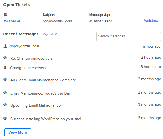Expand the phpMyAdmin Login message

tap(24, 46)
